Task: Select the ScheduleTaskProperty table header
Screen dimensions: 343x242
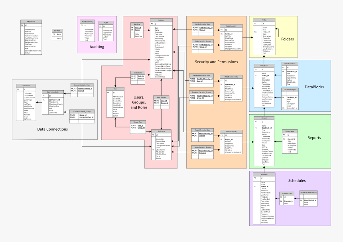Action: pos(308,192)
